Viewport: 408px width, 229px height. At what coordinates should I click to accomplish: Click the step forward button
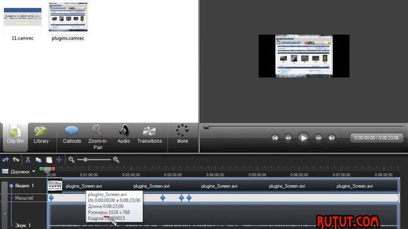tap(319, 138)
